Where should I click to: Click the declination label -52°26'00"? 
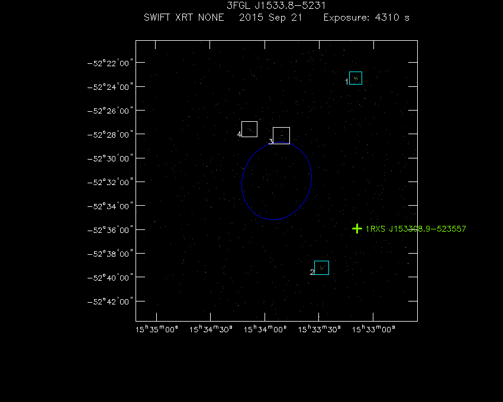110,111
